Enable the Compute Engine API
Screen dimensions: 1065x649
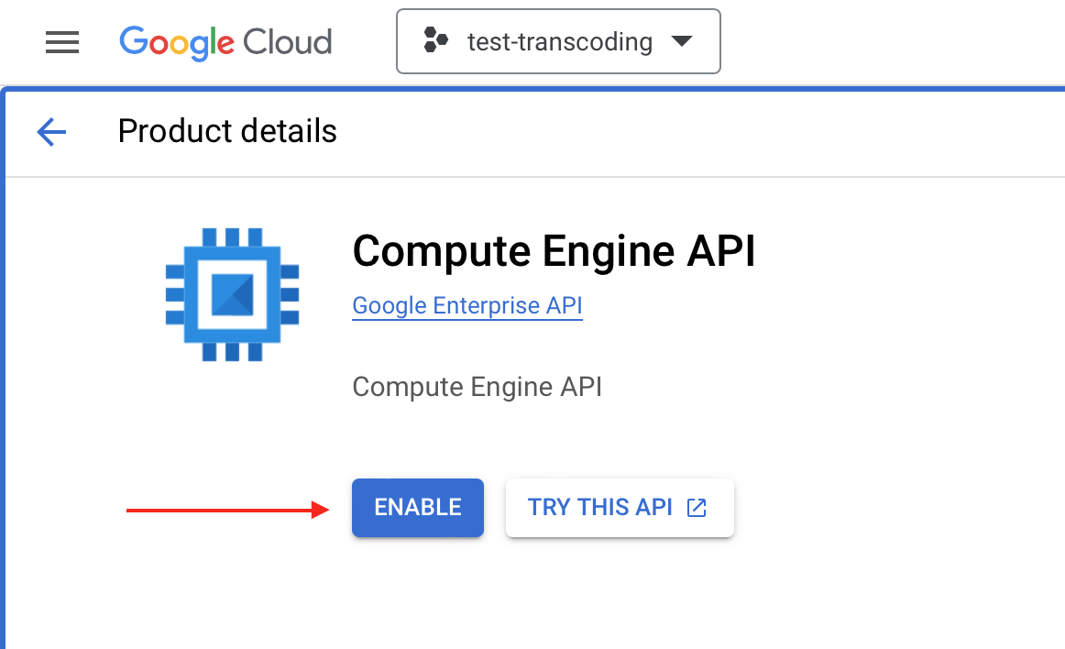tap(418, 508)
